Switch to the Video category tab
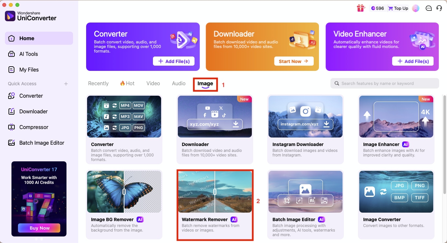 [x=153, y=83]
